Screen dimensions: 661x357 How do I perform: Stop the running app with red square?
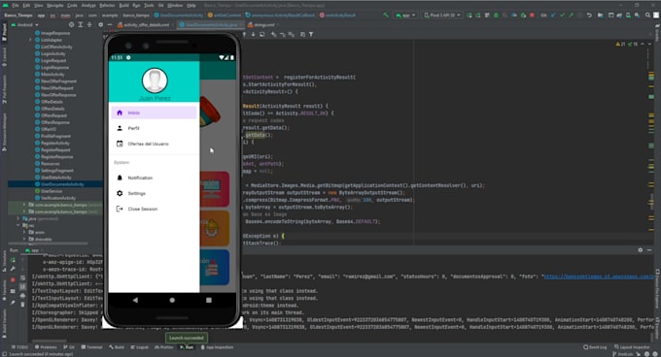pyautogui.click(x=532, y=16)
